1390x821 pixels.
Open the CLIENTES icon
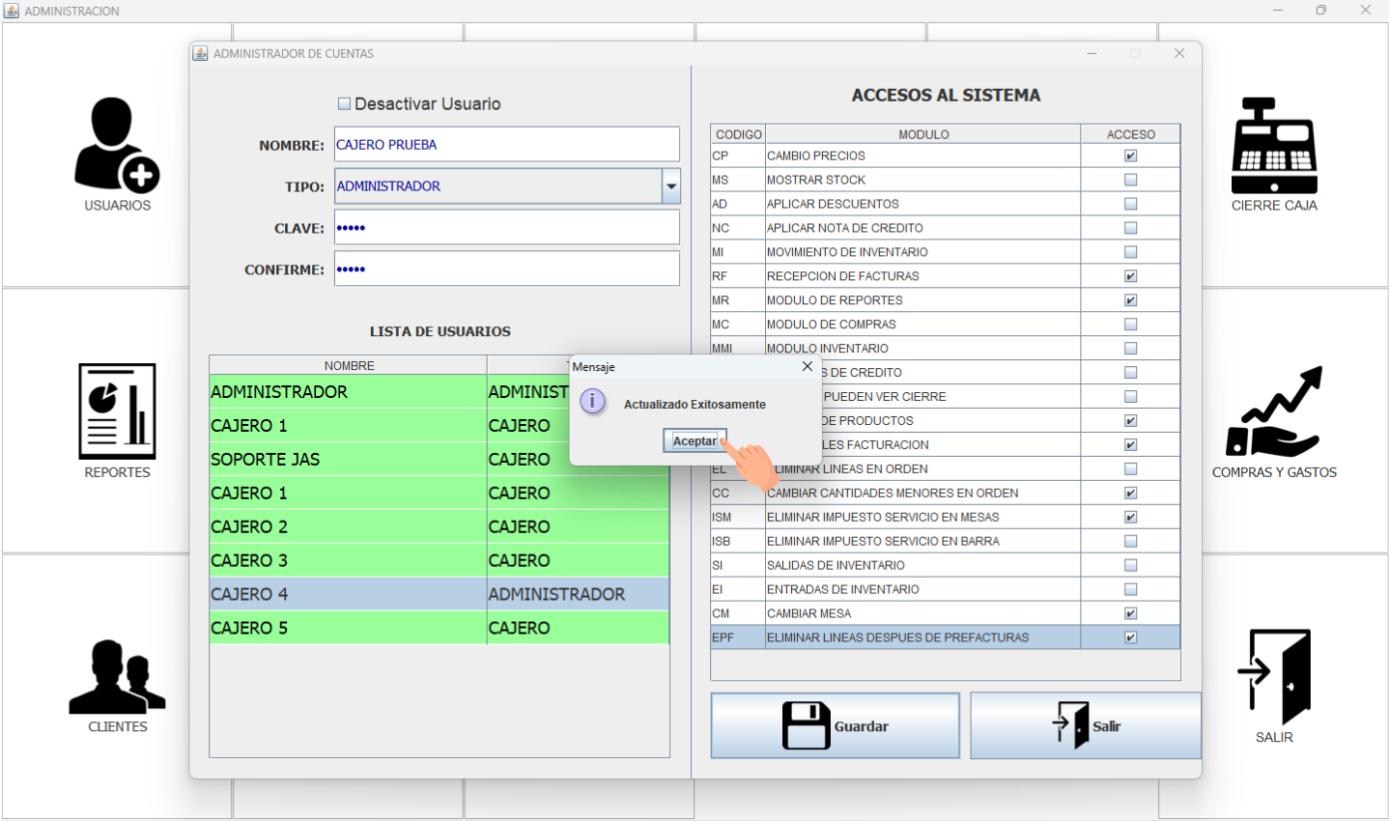pos(117,678)
